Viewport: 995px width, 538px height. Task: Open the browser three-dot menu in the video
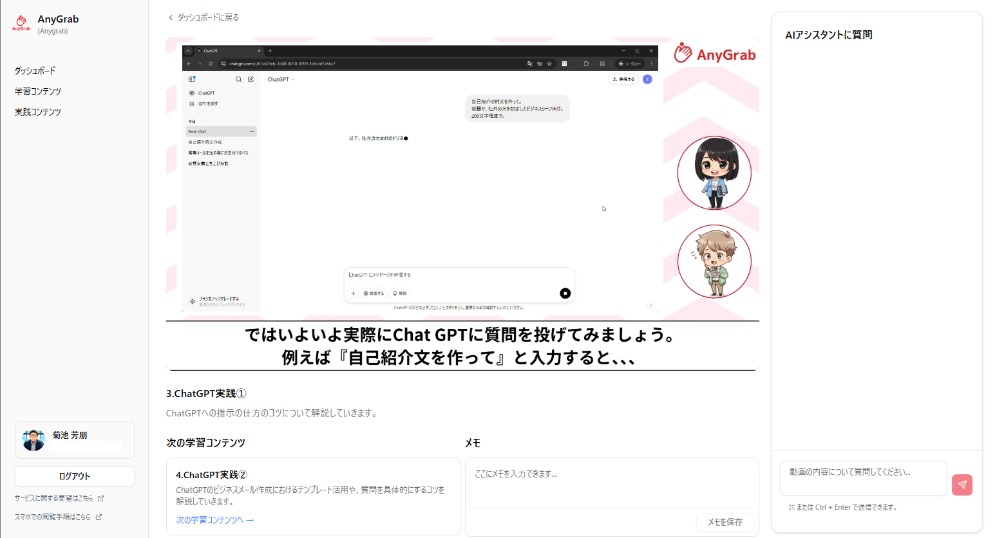click(652, 64)
